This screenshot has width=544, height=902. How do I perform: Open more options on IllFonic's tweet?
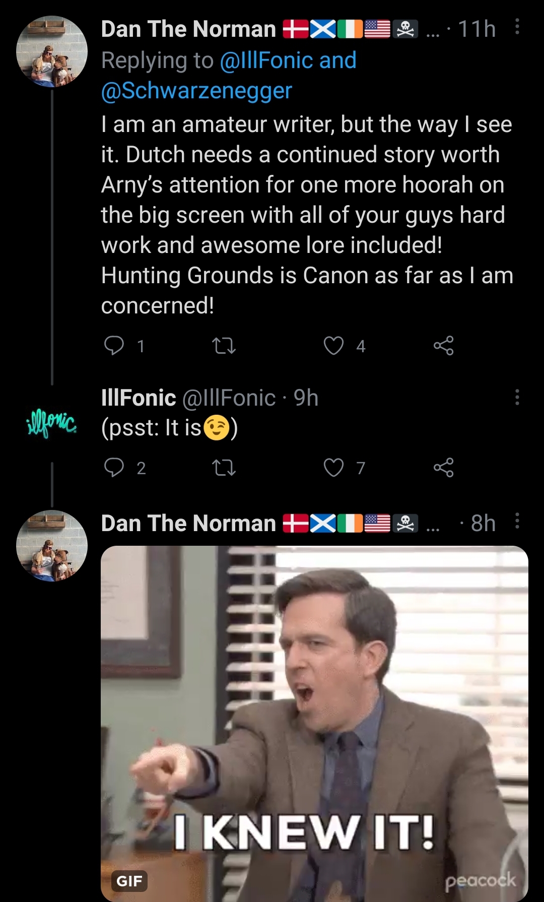[517, 397]
